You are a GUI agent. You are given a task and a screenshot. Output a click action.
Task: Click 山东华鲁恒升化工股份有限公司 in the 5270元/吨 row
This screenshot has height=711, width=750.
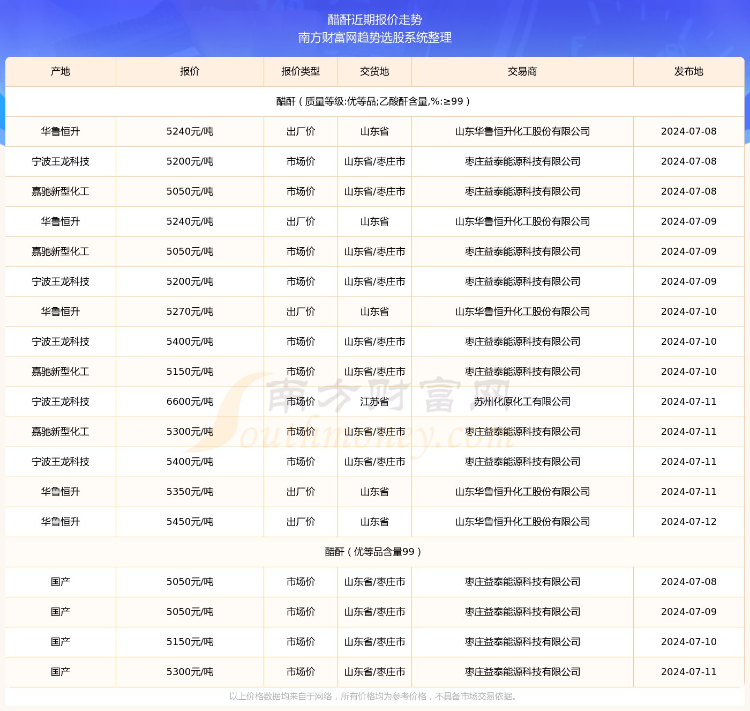coord(522,312)
